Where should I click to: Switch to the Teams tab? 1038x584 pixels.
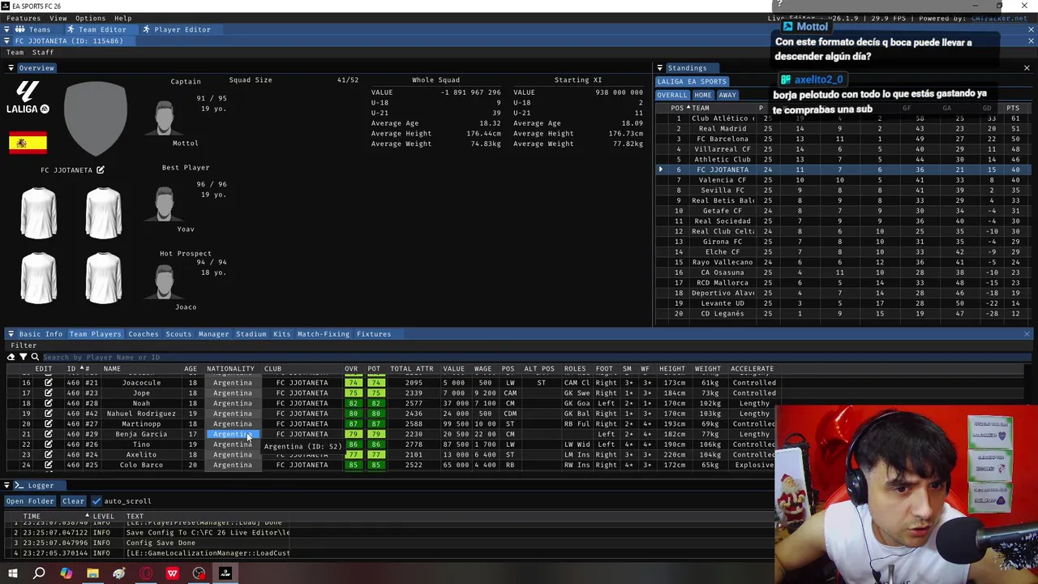[x=34, y=29]
